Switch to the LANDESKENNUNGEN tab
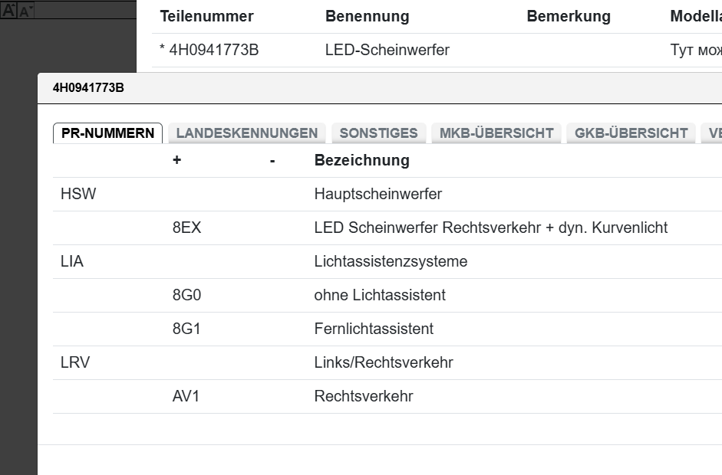 click(x=249, y=133)
